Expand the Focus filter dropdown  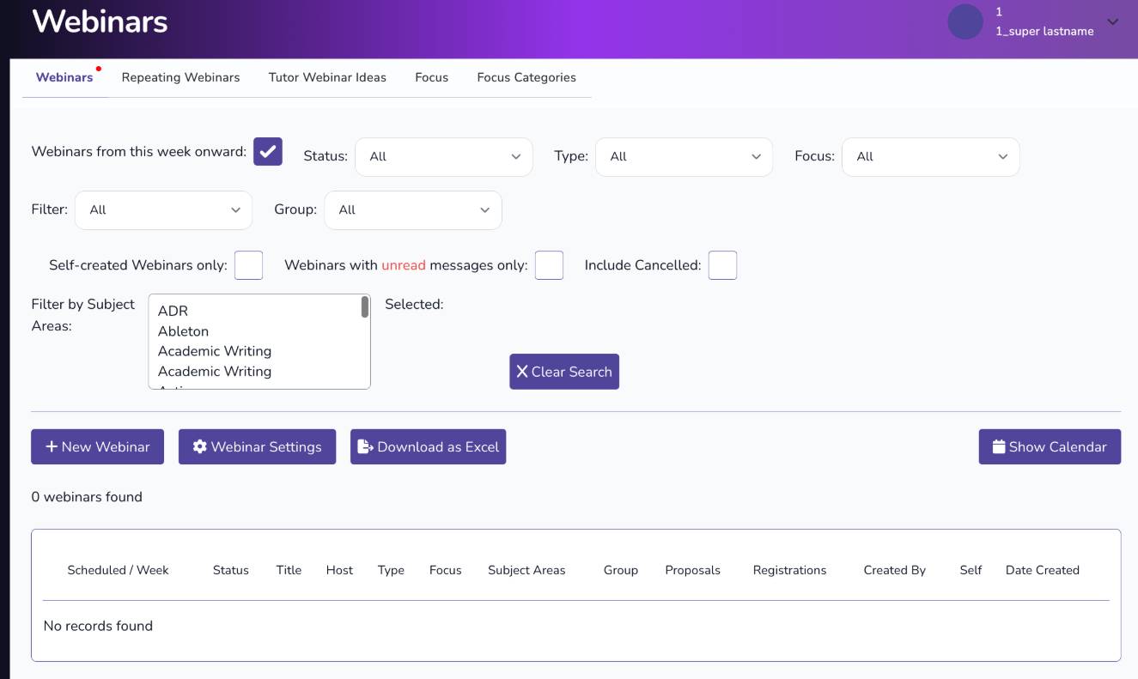[x=931, y=157]
